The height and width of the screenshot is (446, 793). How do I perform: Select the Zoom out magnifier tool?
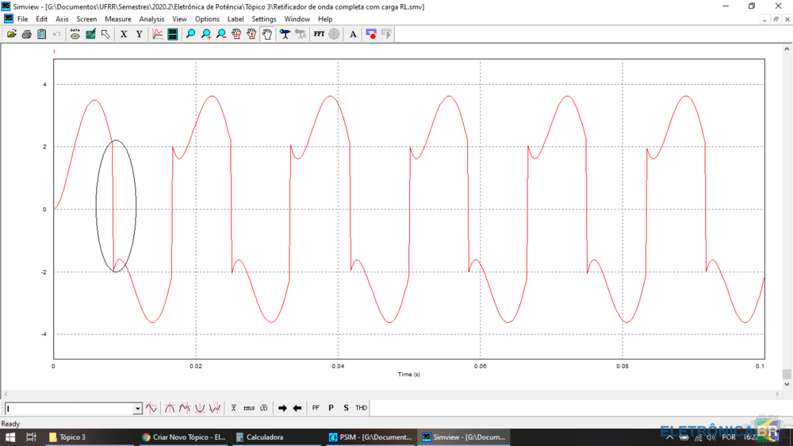coord(221,34)
